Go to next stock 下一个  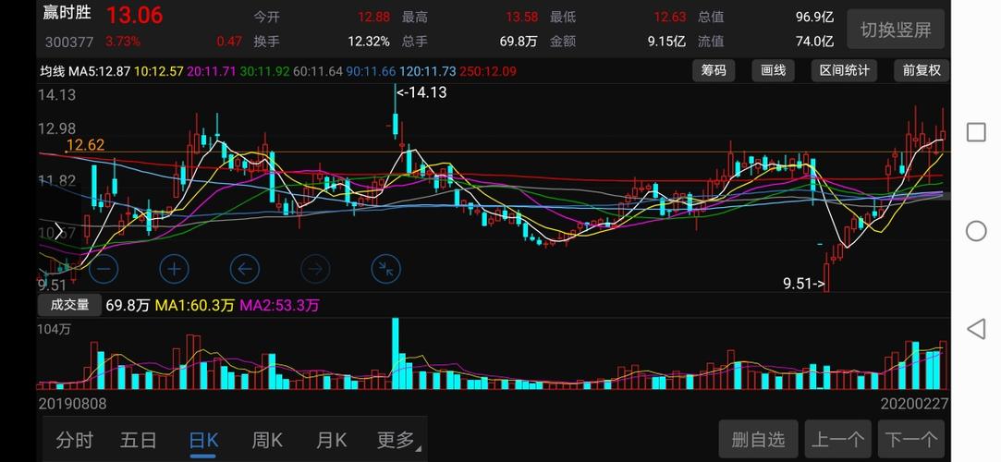click(911, 440)
